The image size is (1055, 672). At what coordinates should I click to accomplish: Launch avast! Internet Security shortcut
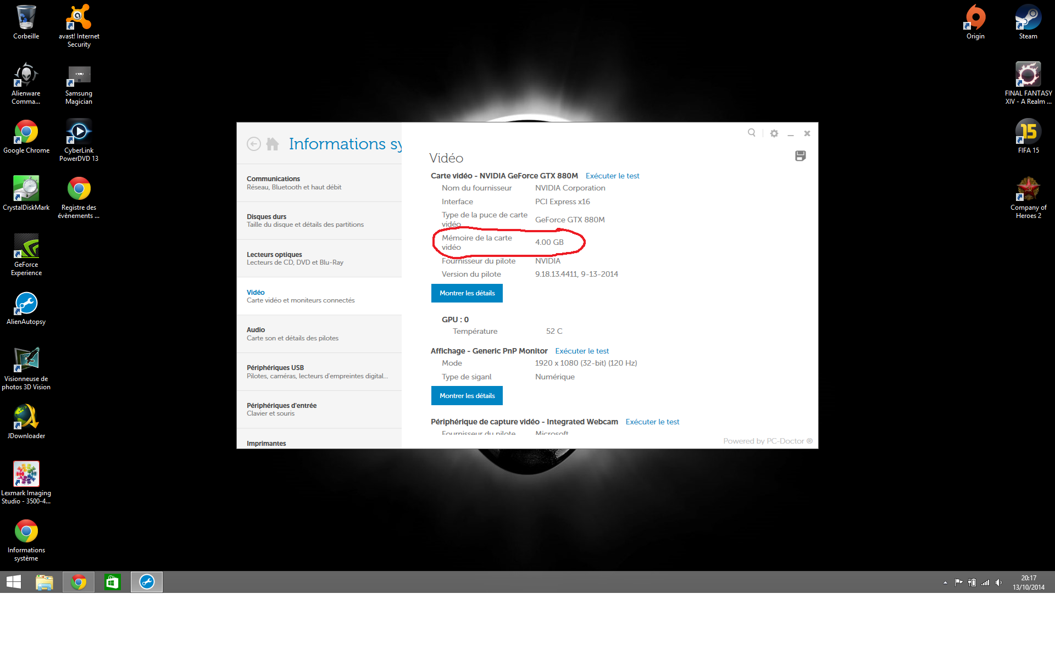point(79,26)
